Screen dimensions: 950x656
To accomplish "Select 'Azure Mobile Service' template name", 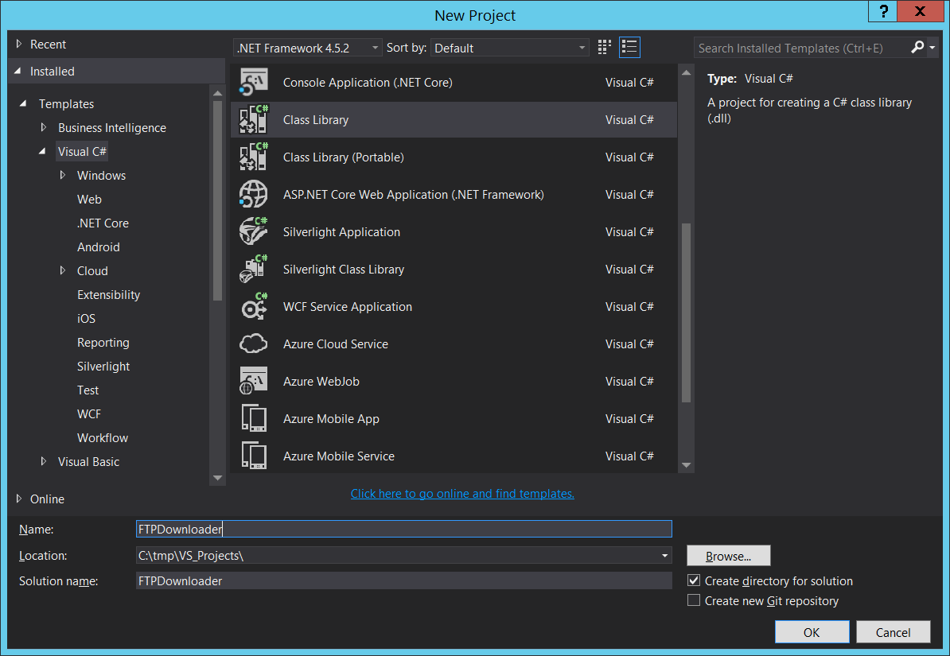I will (339, 456).
